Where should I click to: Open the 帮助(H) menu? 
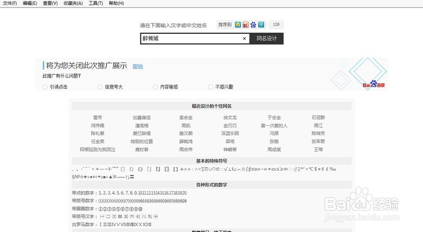pos(116,3)
